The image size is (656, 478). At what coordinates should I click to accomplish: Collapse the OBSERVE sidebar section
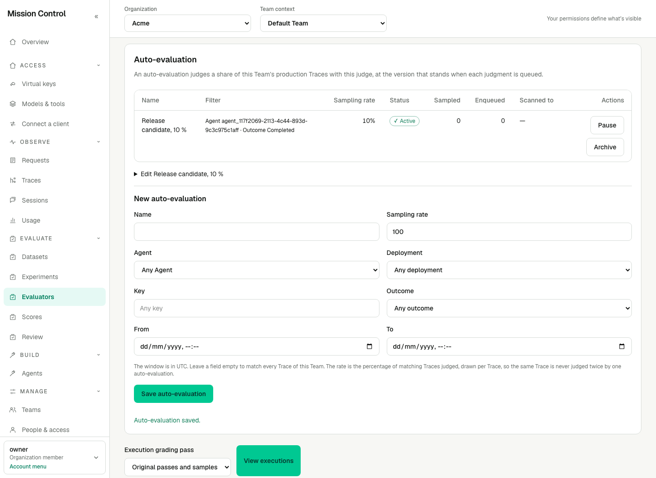coord(55,142)
